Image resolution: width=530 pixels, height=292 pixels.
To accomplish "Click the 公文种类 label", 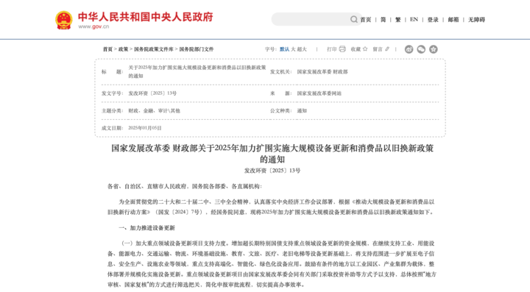I will [280, 111].
